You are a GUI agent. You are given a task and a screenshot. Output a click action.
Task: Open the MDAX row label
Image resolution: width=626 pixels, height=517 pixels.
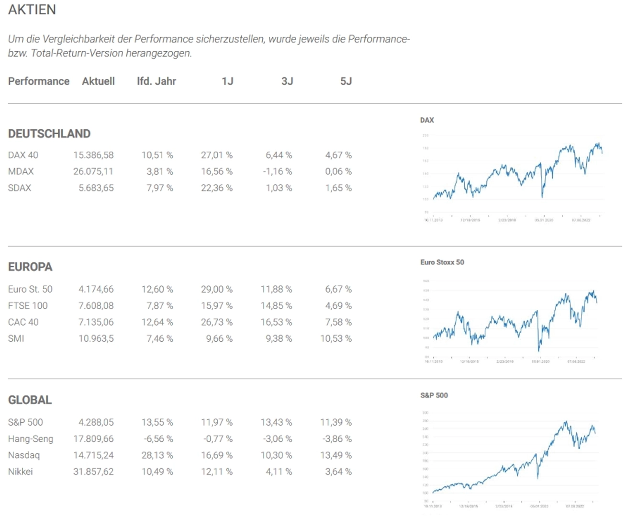coord(21,171)
